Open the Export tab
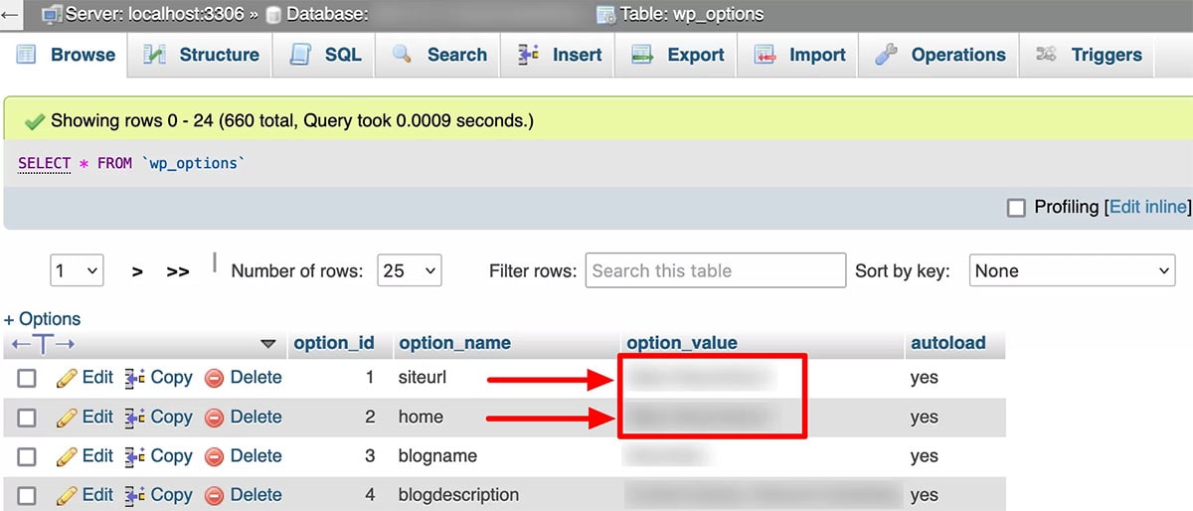Screen dimensions: 1193x511 tap(681, 56)
